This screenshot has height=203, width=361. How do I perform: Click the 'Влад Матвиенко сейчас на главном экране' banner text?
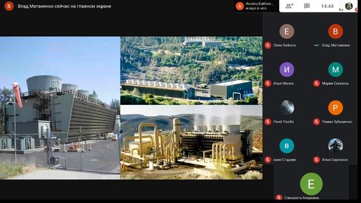click(64, 6)
